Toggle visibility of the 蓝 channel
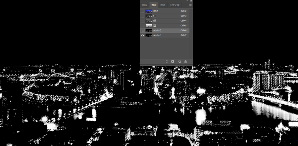This screenshot has height=146, width=298. coord(143,26)
